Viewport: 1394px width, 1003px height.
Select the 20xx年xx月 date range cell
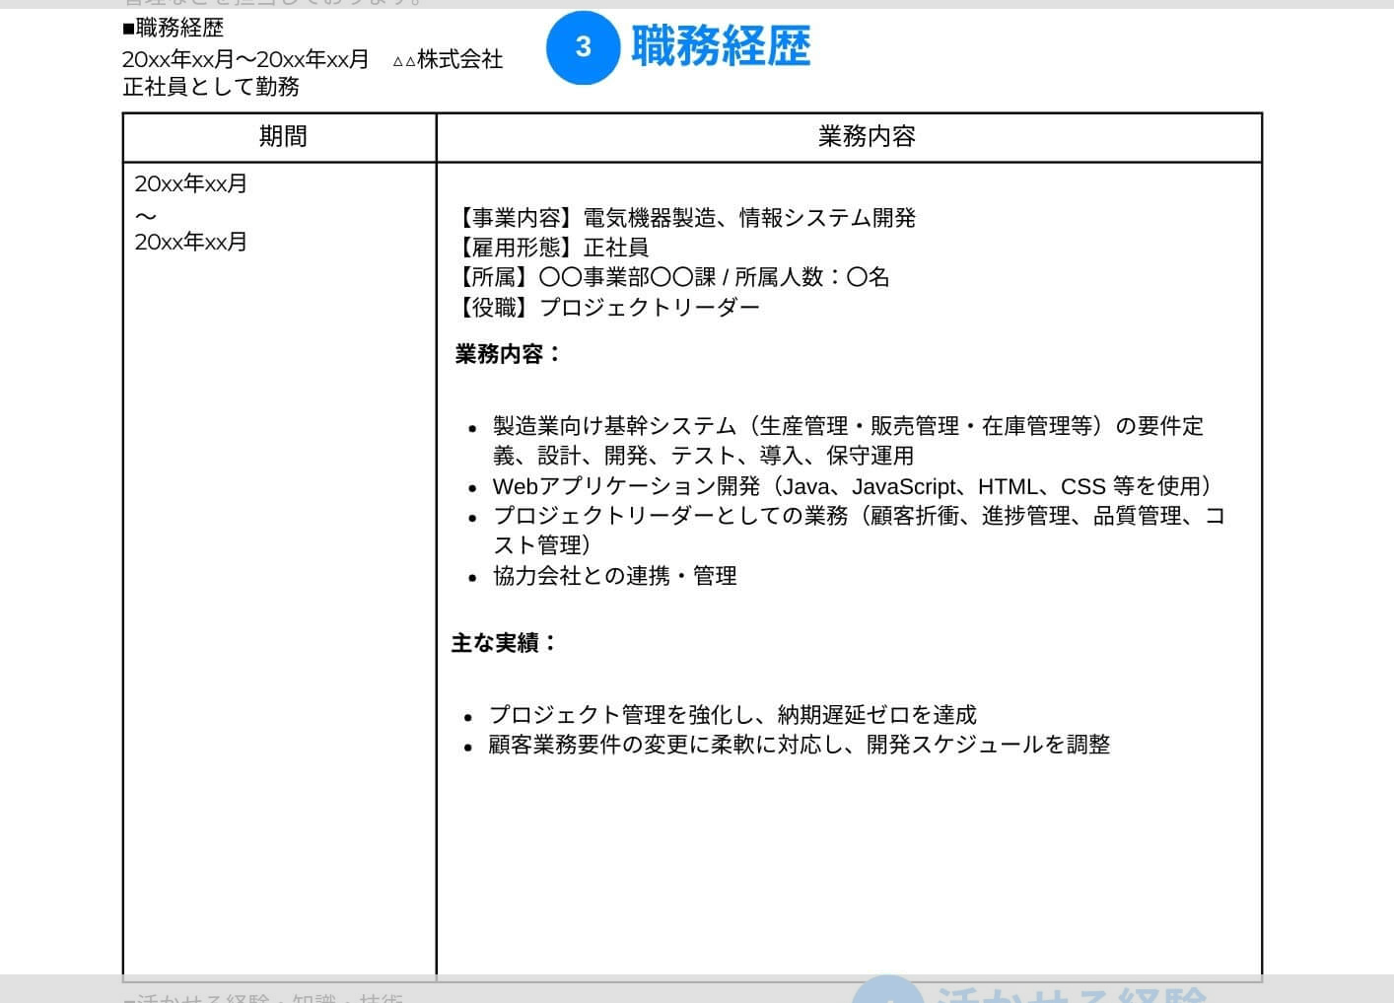tap(191, 212)
